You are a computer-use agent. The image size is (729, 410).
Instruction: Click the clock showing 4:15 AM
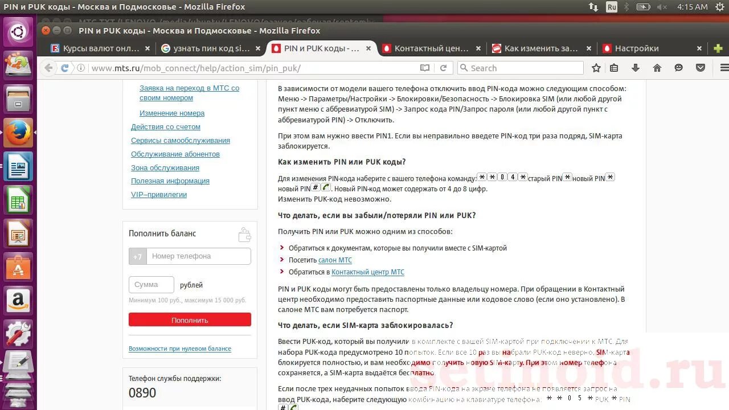(692, 7)
